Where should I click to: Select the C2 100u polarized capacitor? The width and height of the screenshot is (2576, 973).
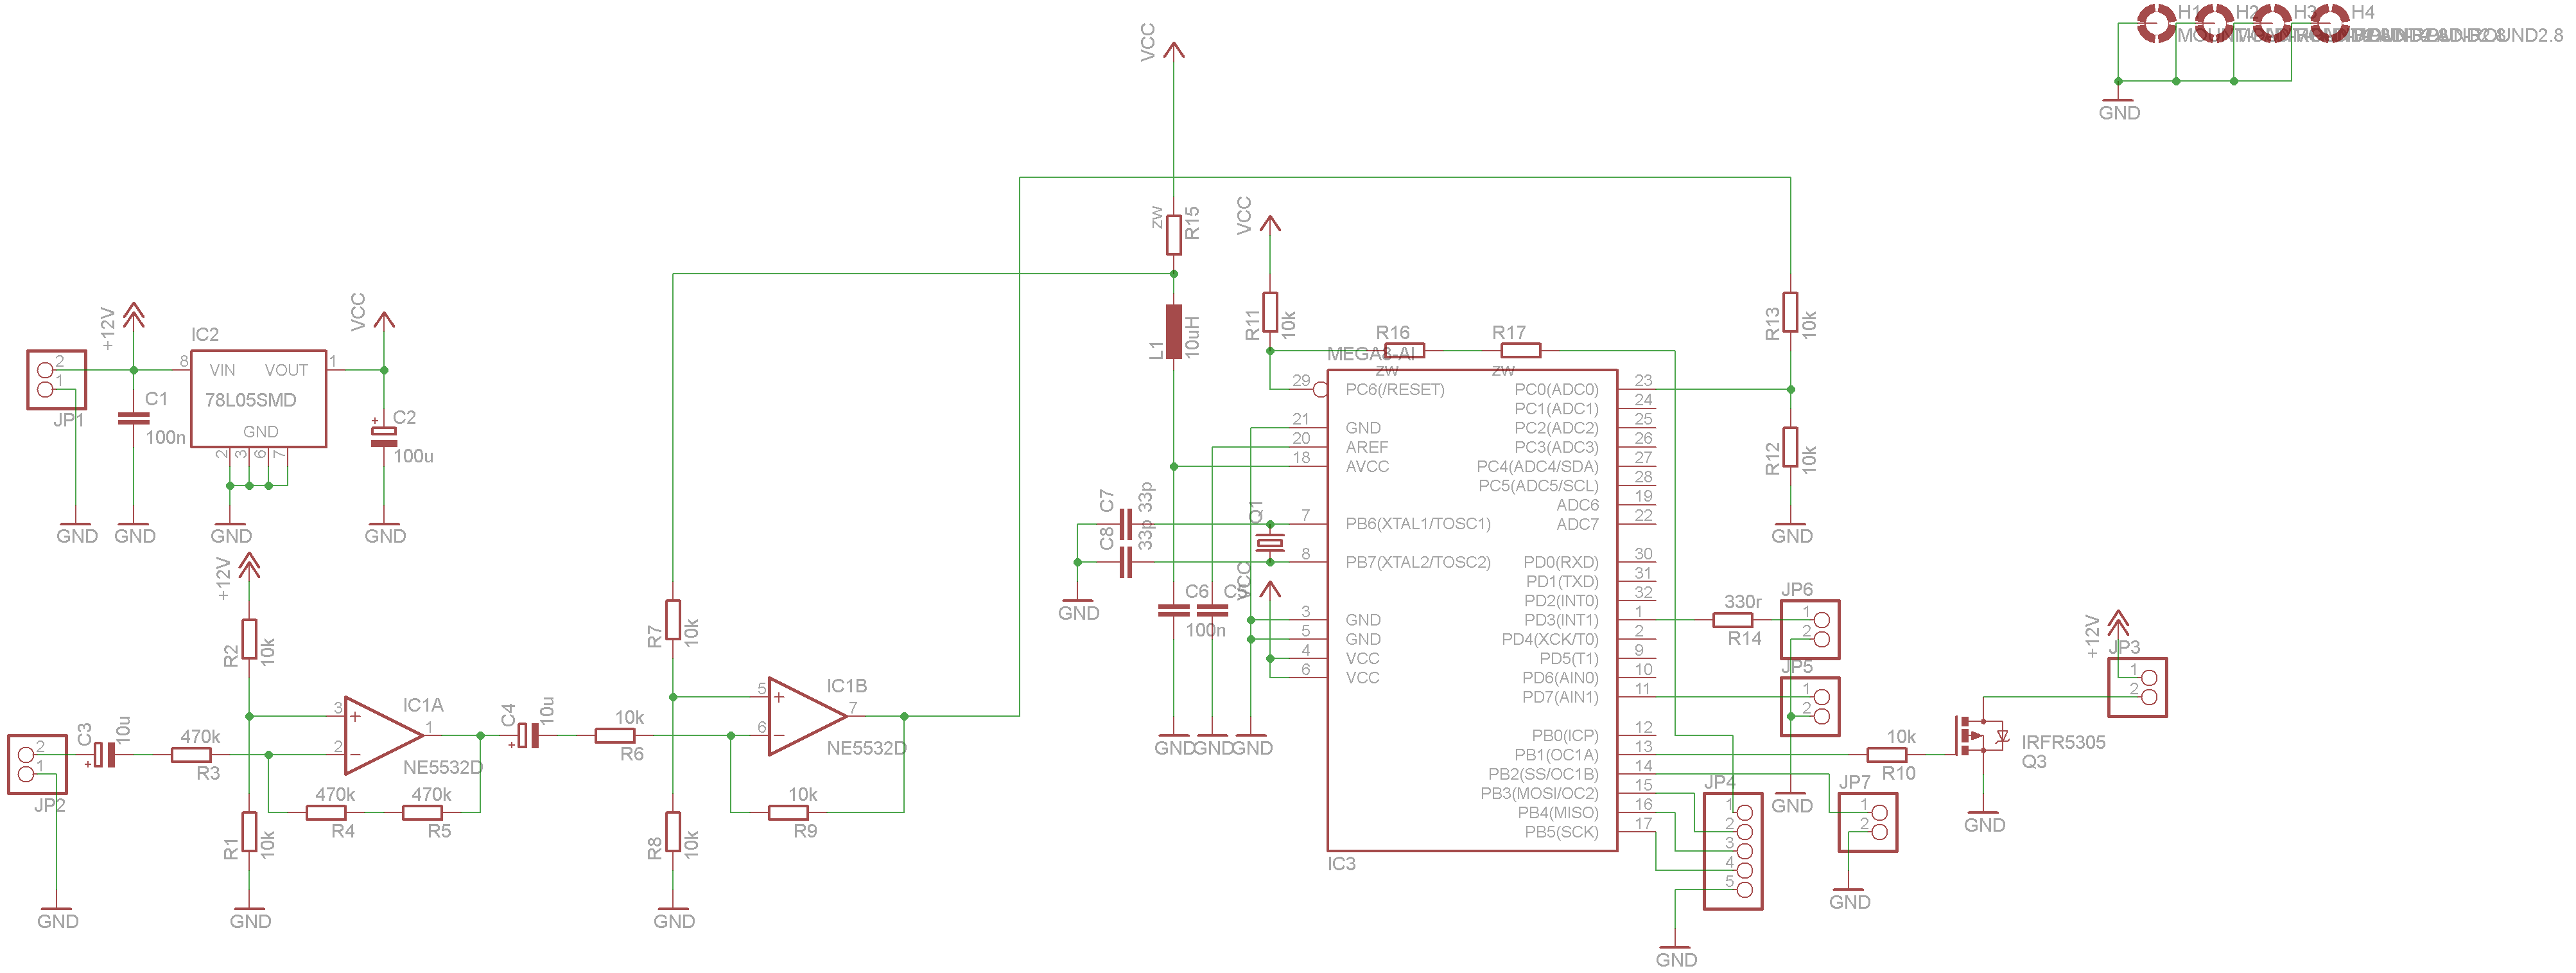384,436
